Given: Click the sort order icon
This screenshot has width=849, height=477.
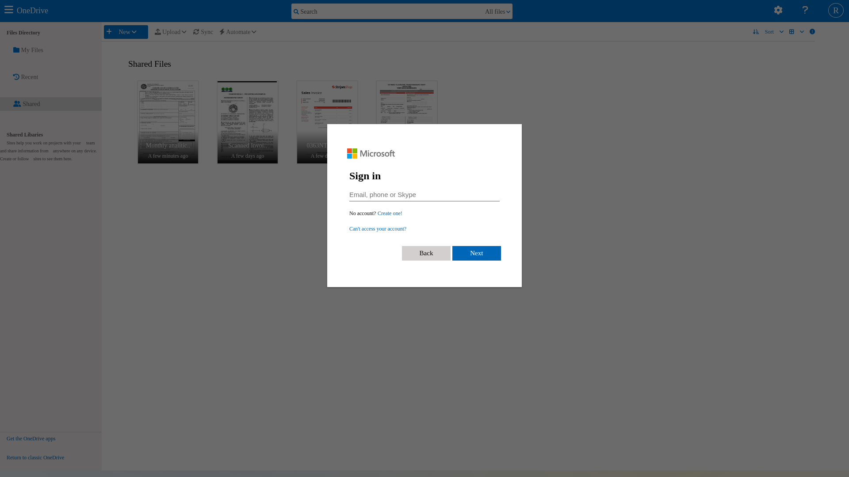Looking at the screenshot, I should coord(756,32).
